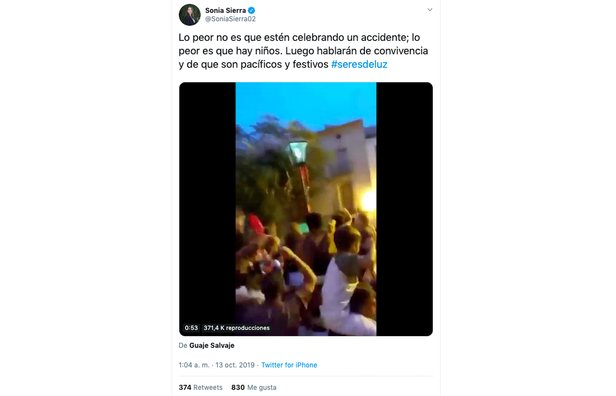Click the video's right black letterbox bar
616x396 pixels.
pyautogui.click(x=404, y=209)
